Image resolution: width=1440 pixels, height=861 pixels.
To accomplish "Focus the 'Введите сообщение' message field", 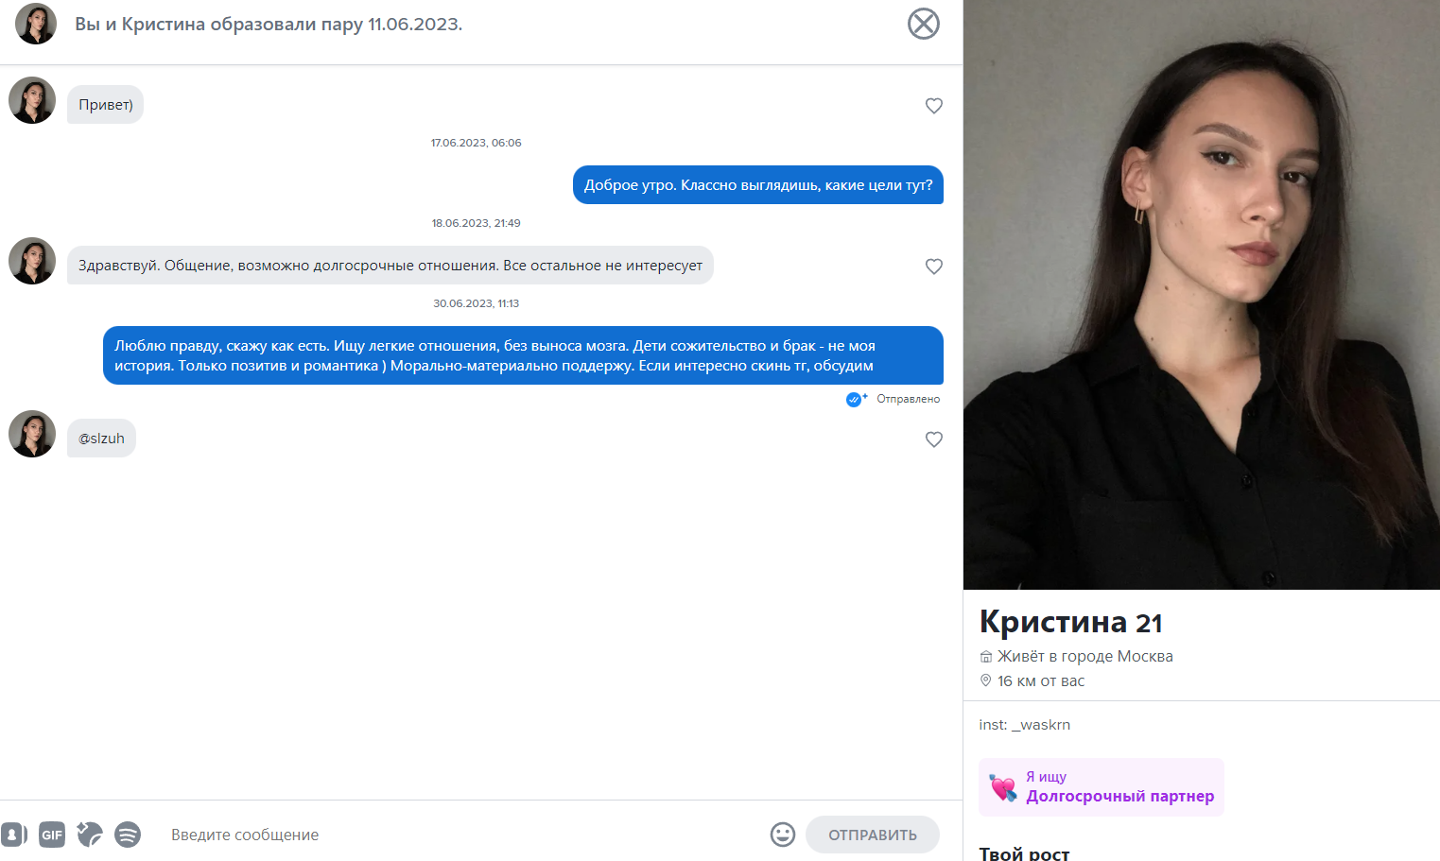I will click(x=463, y=835).
